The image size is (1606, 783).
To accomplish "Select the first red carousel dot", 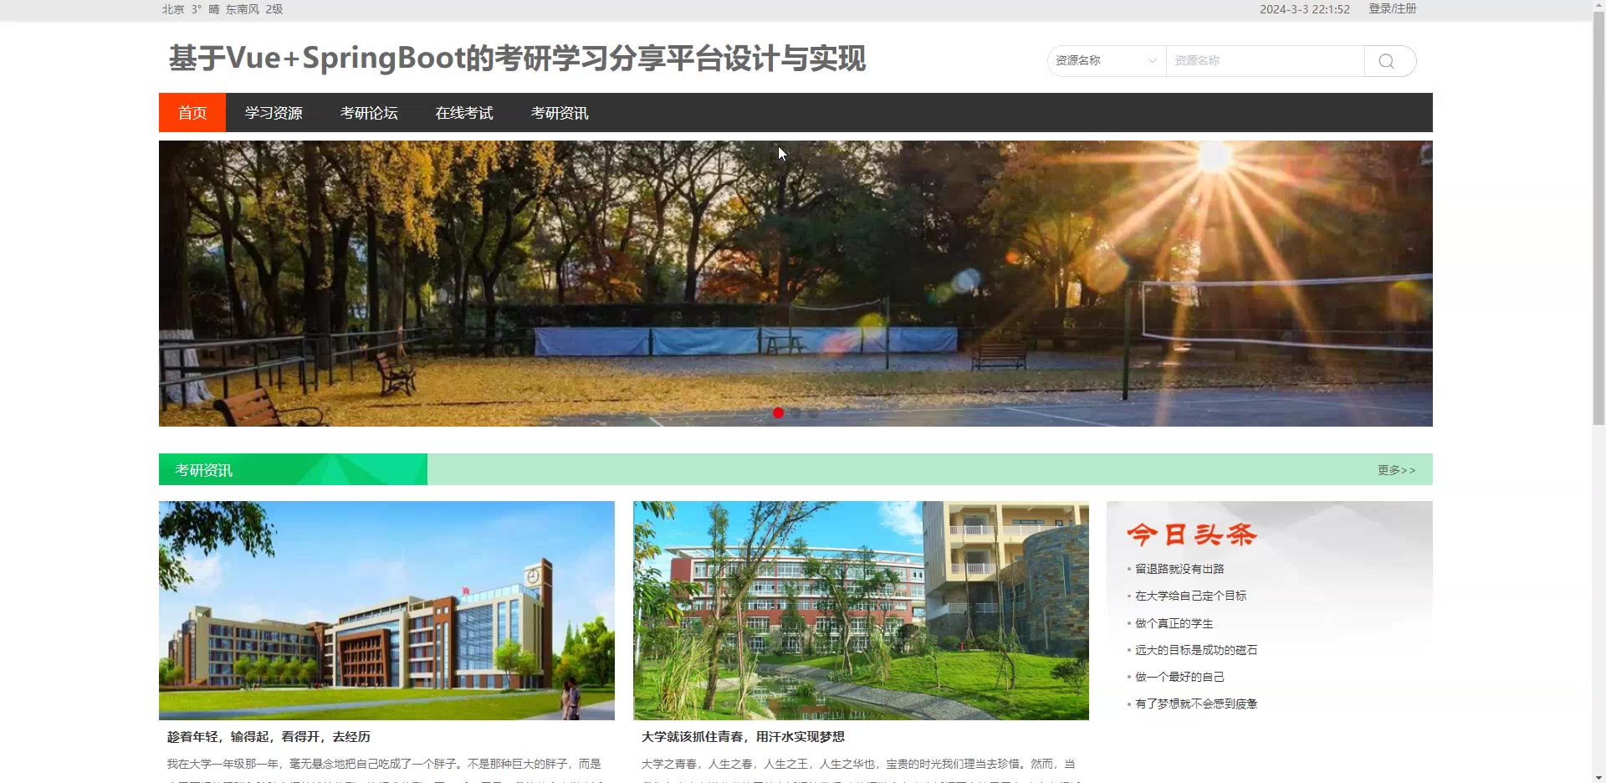I will pos(778,413).
